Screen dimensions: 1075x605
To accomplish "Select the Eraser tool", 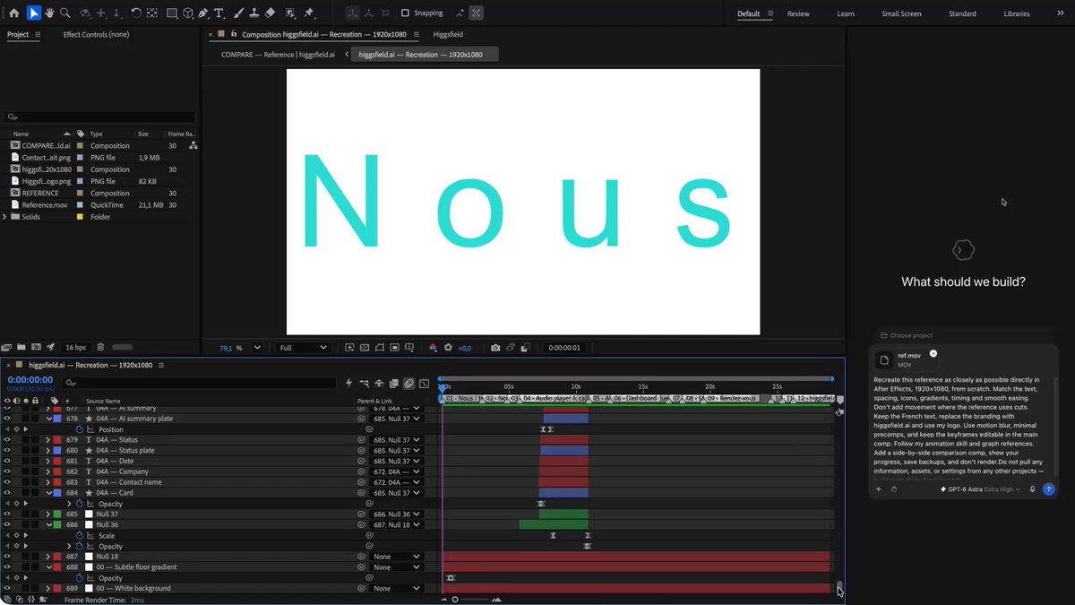I will (x=271, y=13).
